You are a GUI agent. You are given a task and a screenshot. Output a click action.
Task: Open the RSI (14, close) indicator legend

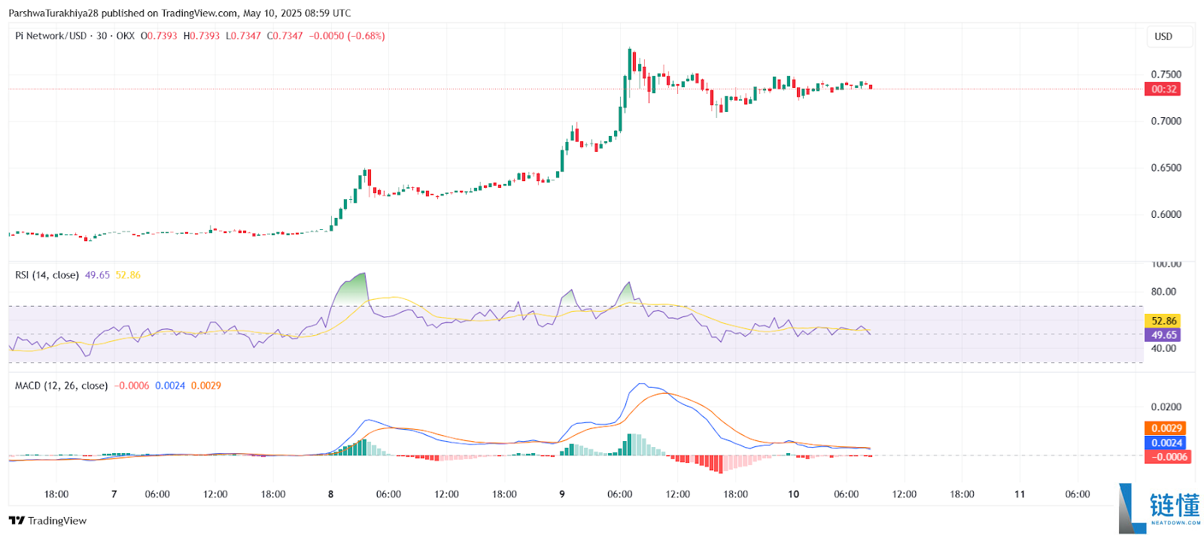[x=47, y=275]
